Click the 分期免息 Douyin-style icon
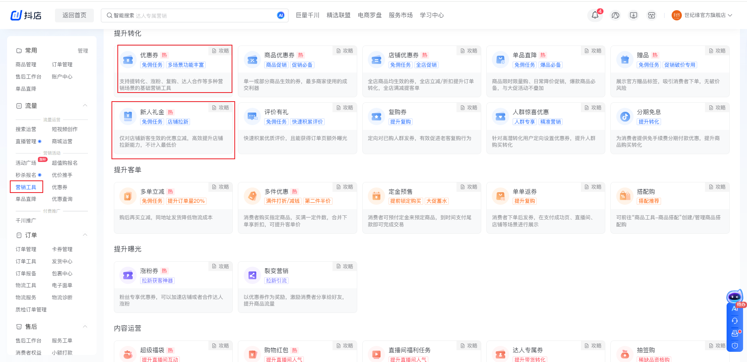Screen dimensions: 747x362 (x=625, y=116)
